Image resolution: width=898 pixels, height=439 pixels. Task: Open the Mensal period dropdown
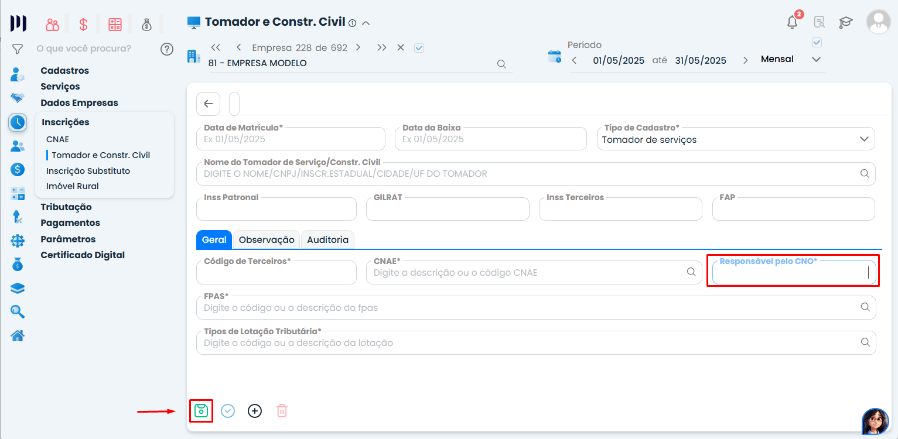tap(816, 60)
